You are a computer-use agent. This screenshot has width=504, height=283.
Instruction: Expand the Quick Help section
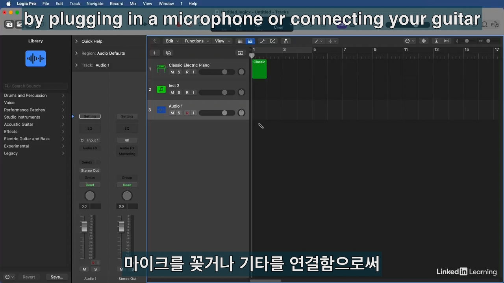pos(76,41)
